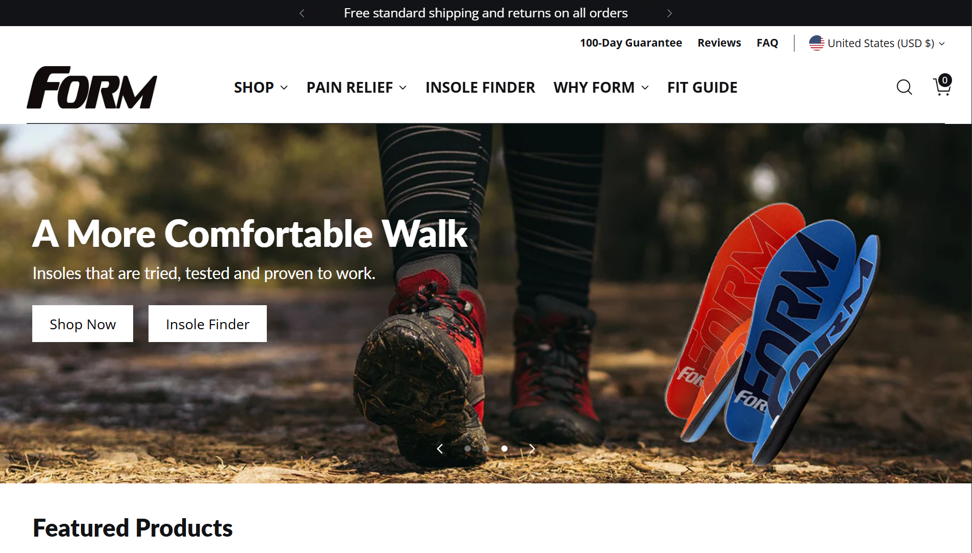Click the United States flag icon
This screenshot has width=972, height=553.
[816, 43]
